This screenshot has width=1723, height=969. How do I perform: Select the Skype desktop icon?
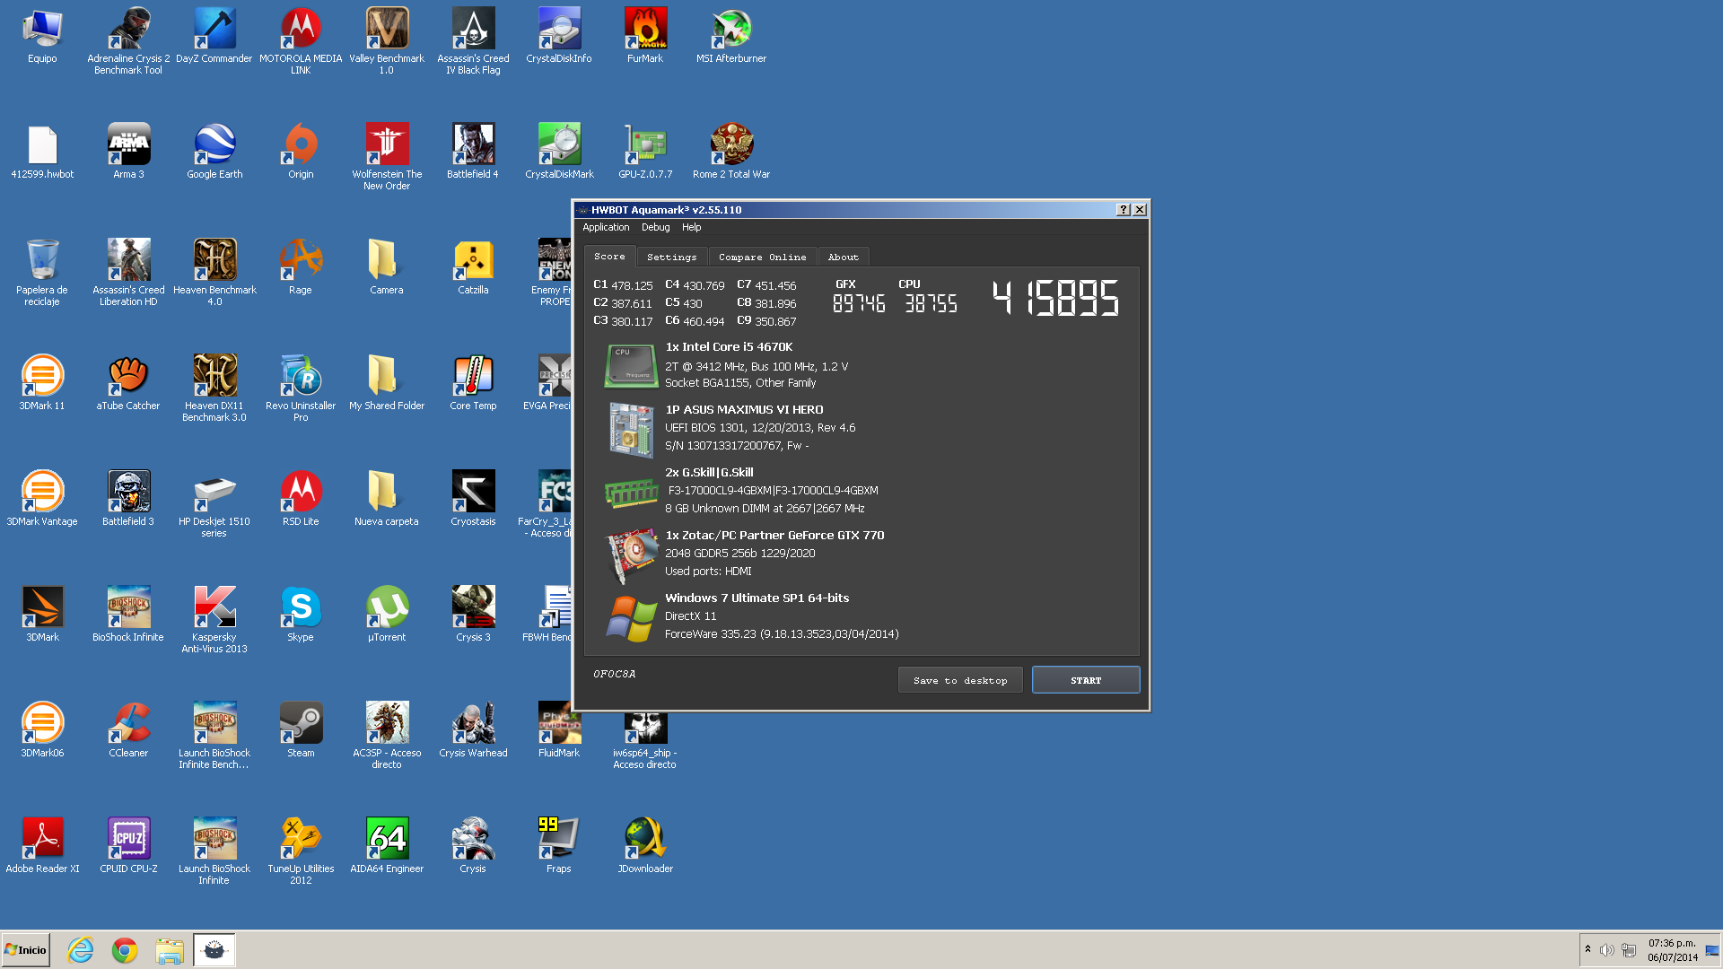pos(301,615)
